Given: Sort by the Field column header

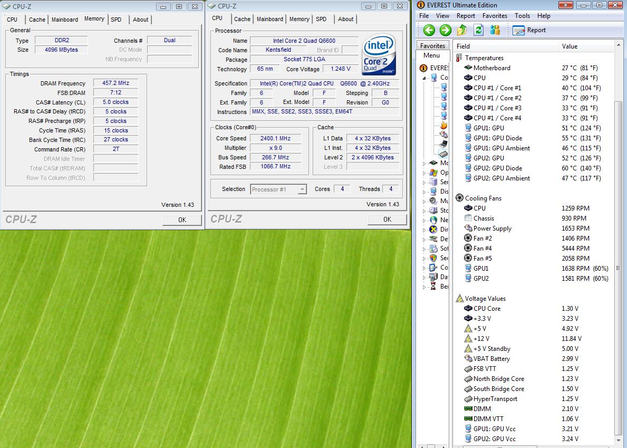Looking at the screenshot, I should (505, 46).
